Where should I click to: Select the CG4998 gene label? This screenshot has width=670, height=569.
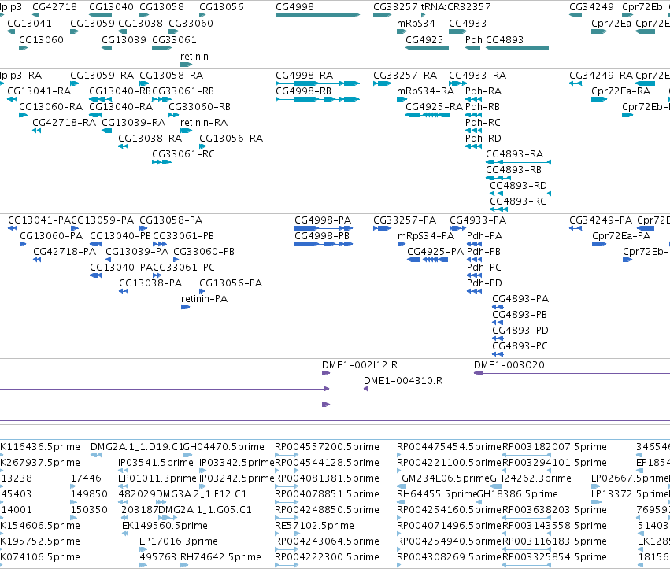(294, 7)
